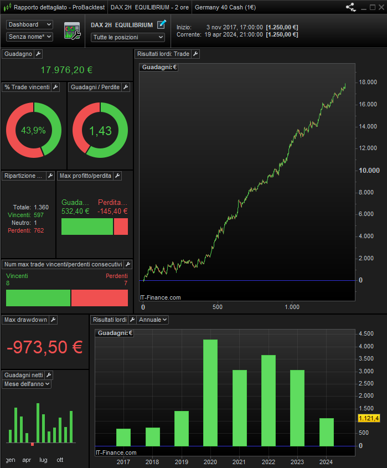Screen dimensions: 387x468
Task: Click the Guadagno panel title
Action: pos(18,54)
